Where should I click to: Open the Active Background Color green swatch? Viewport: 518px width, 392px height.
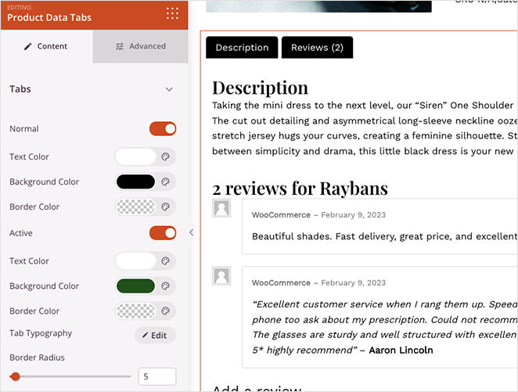(x=135, y=286)
